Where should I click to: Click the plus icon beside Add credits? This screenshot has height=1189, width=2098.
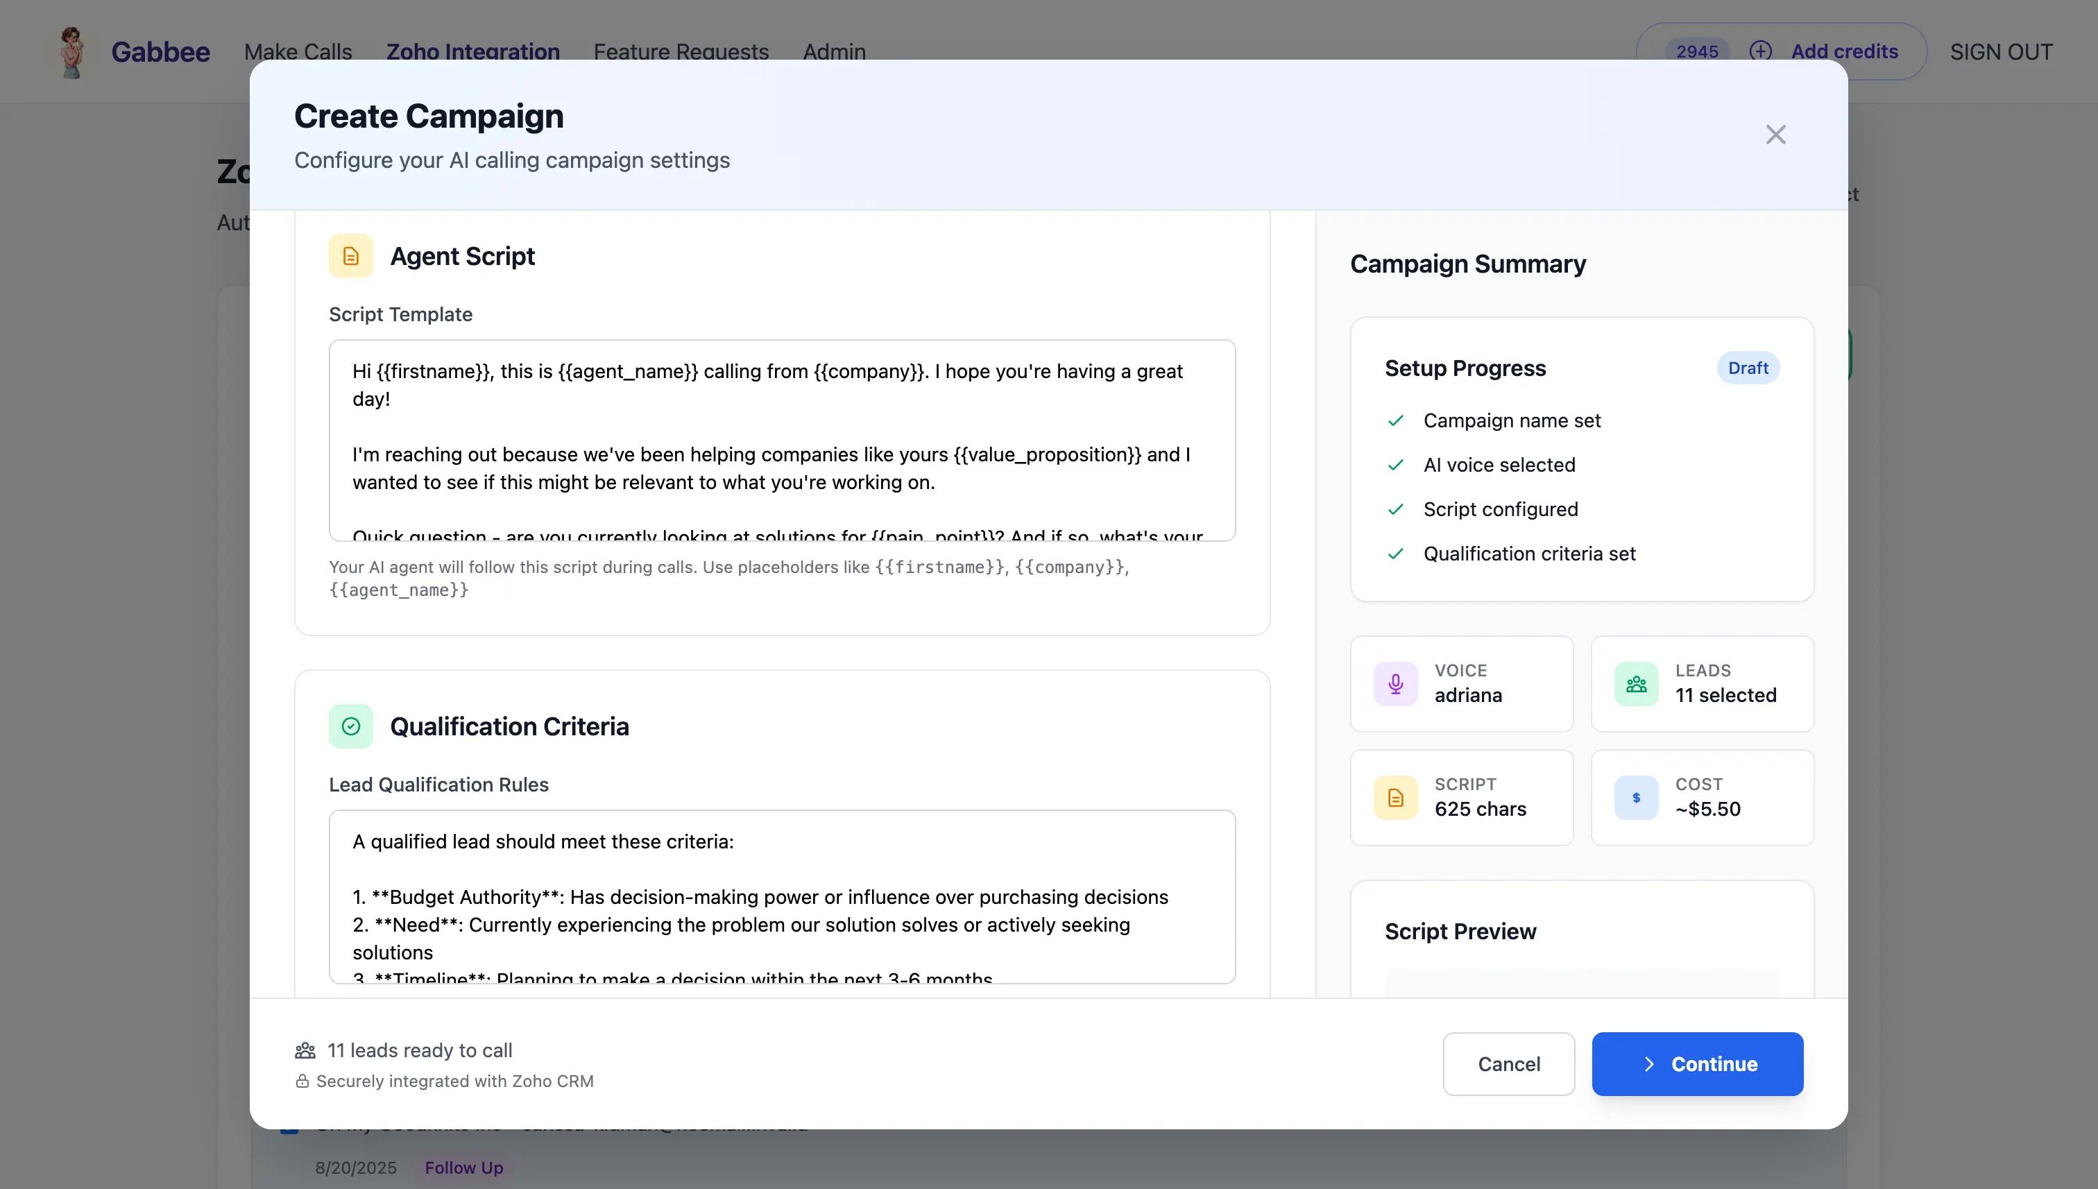1761,51
